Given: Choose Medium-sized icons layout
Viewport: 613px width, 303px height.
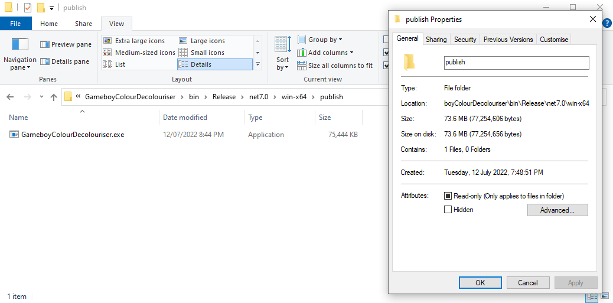Looking at the screenshot, I should tap(139, 53).
